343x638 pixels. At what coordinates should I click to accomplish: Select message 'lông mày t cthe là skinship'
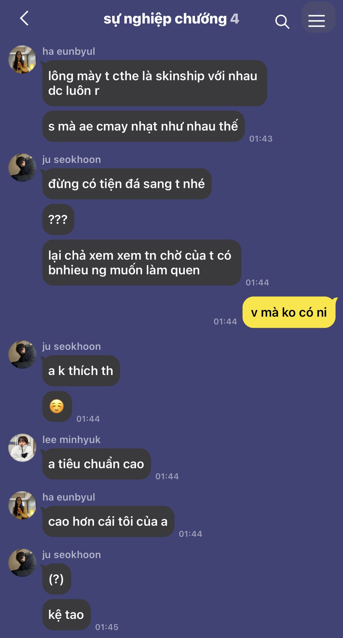(x=155, y=83)
